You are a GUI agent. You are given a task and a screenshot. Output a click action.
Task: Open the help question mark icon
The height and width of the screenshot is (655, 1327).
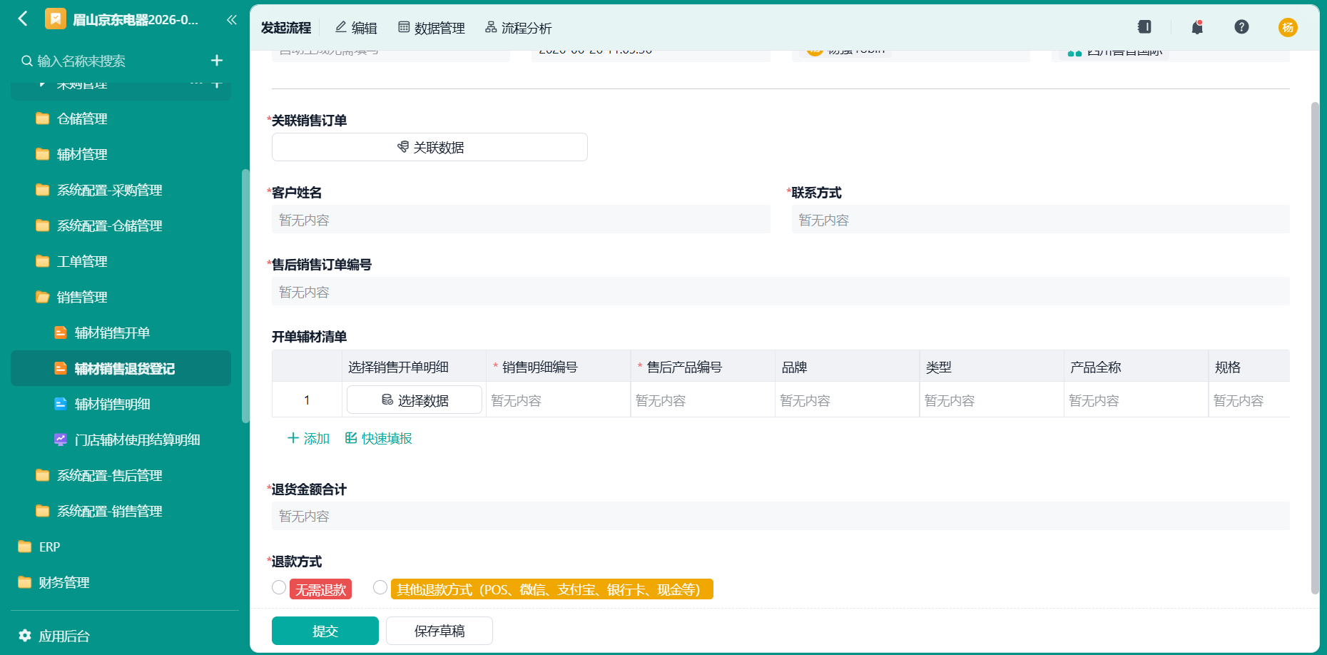tap(1241, 26)
